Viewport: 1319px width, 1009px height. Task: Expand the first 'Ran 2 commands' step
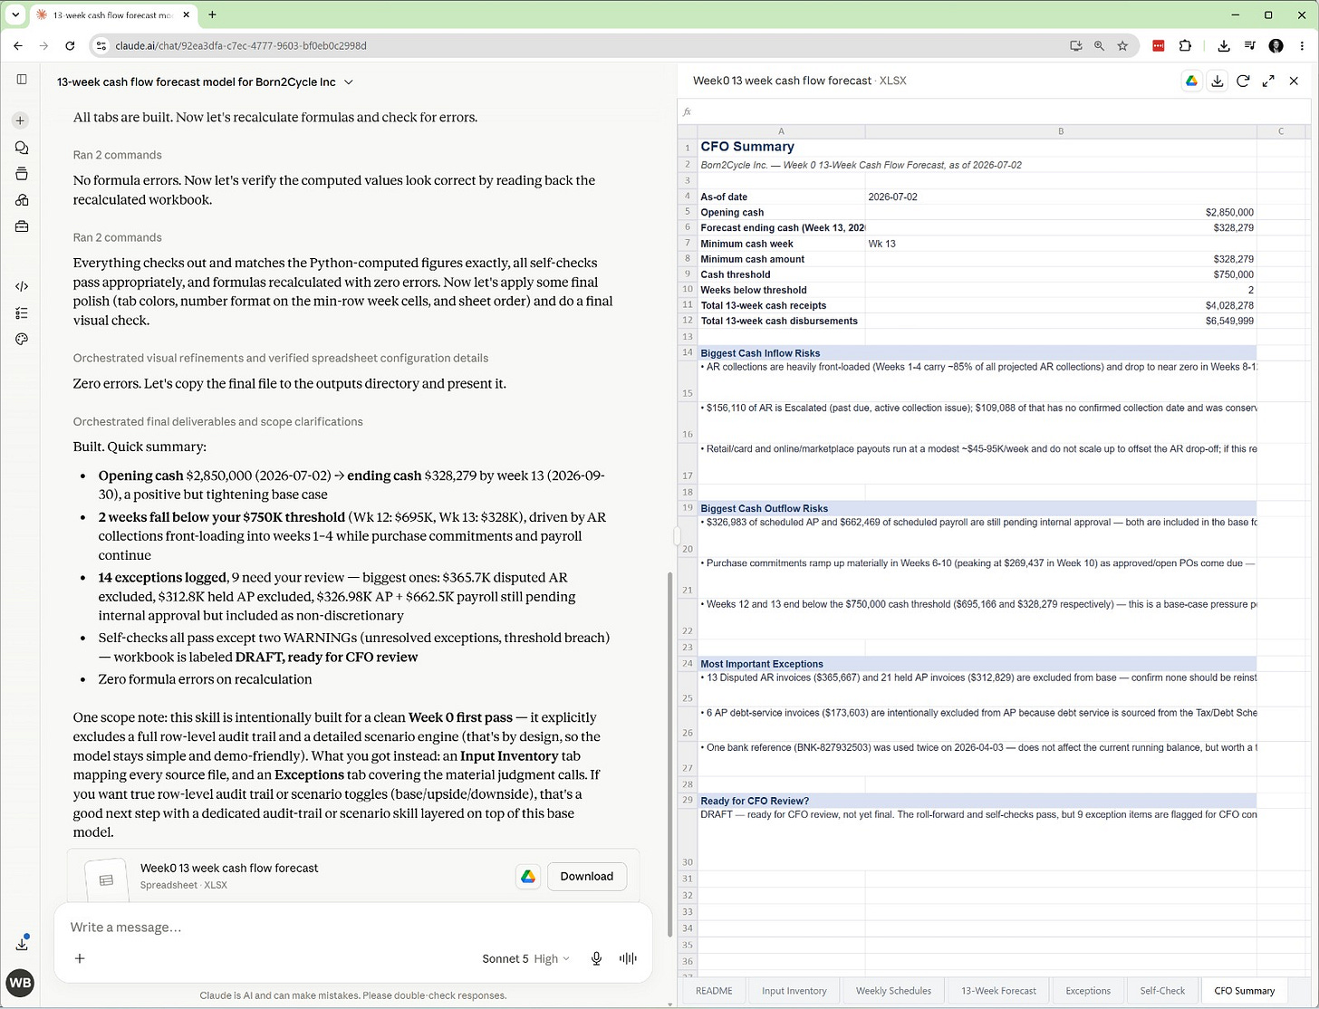click(x=117, y=155)
